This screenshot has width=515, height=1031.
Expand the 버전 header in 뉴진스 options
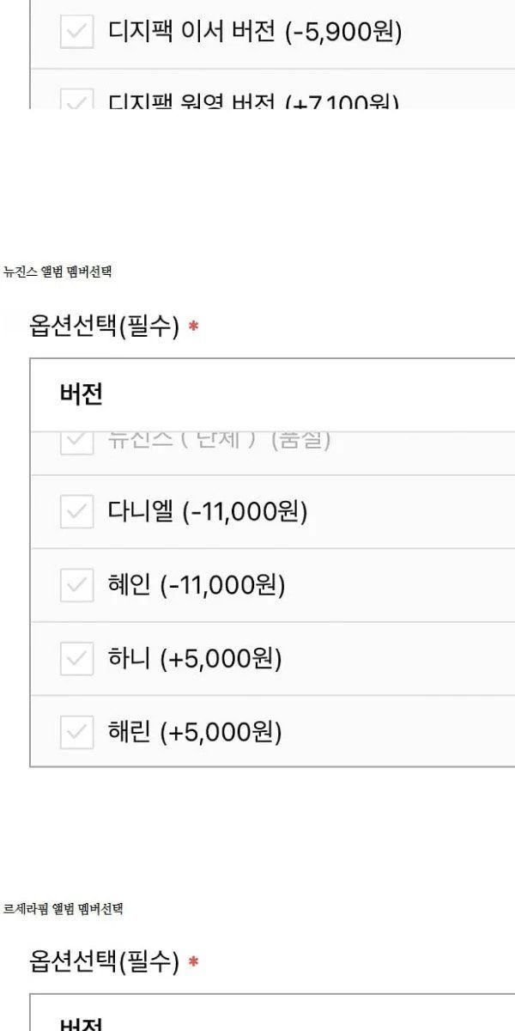point(82,394)
